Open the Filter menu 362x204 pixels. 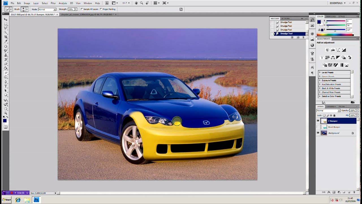53,3
